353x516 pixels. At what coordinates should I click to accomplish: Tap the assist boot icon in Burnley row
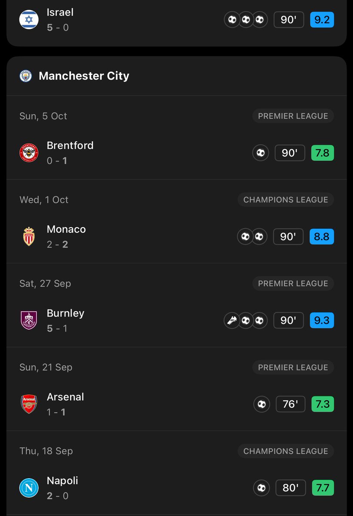(232, 321)
